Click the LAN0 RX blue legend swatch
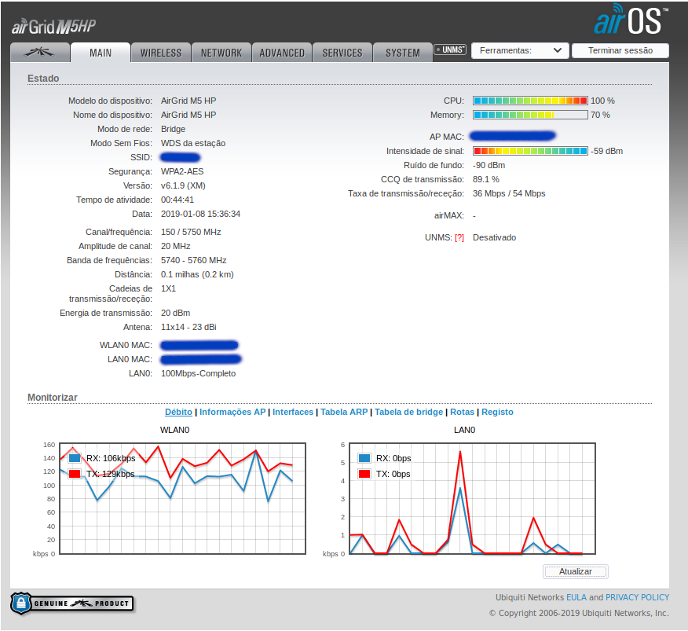688x631 pixels. point(364,458)
